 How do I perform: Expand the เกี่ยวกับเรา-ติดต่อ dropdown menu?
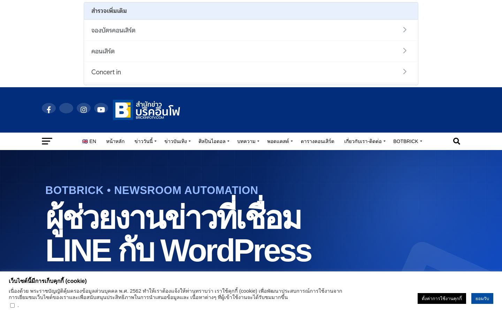tap(365, 141)
